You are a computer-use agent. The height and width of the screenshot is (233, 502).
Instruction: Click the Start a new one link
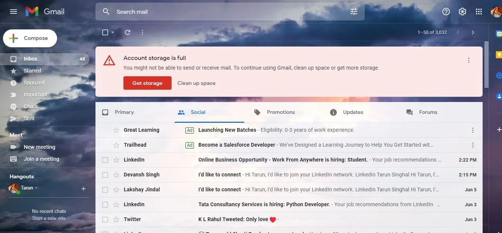tap(49, 218)
